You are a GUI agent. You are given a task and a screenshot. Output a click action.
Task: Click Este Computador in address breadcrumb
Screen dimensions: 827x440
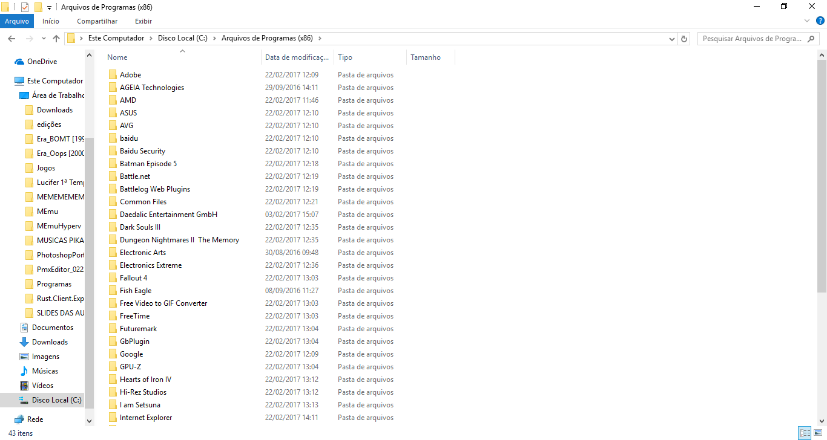[x=116, y=38]
